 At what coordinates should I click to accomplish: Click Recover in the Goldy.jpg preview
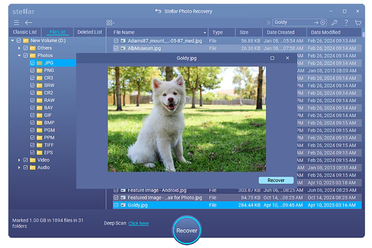(x=276, y=180)
